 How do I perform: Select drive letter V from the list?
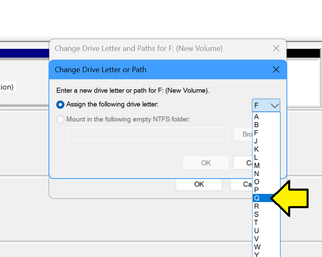[257, 239]
